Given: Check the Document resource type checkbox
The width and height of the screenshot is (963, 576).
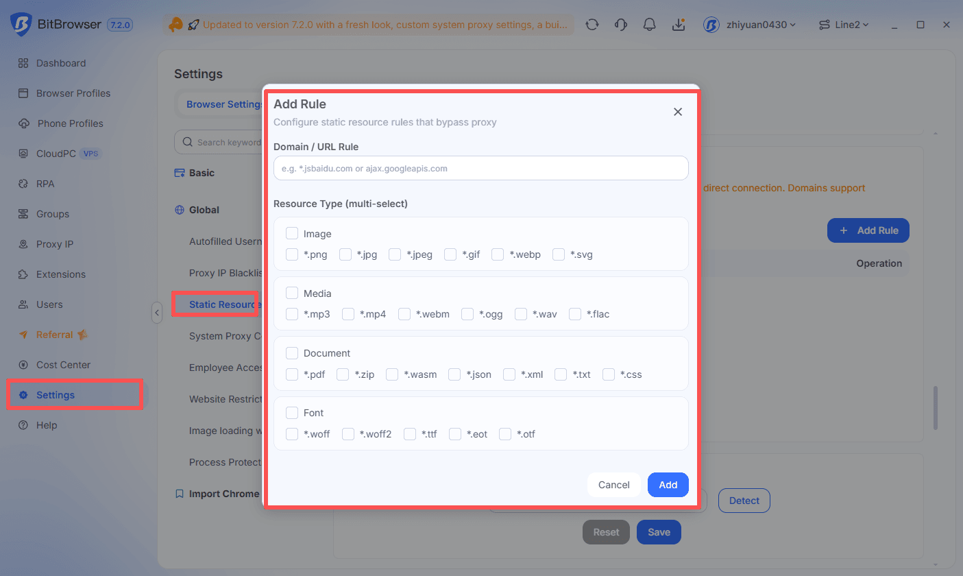Looking at the screenshot, I should point(292,353).
